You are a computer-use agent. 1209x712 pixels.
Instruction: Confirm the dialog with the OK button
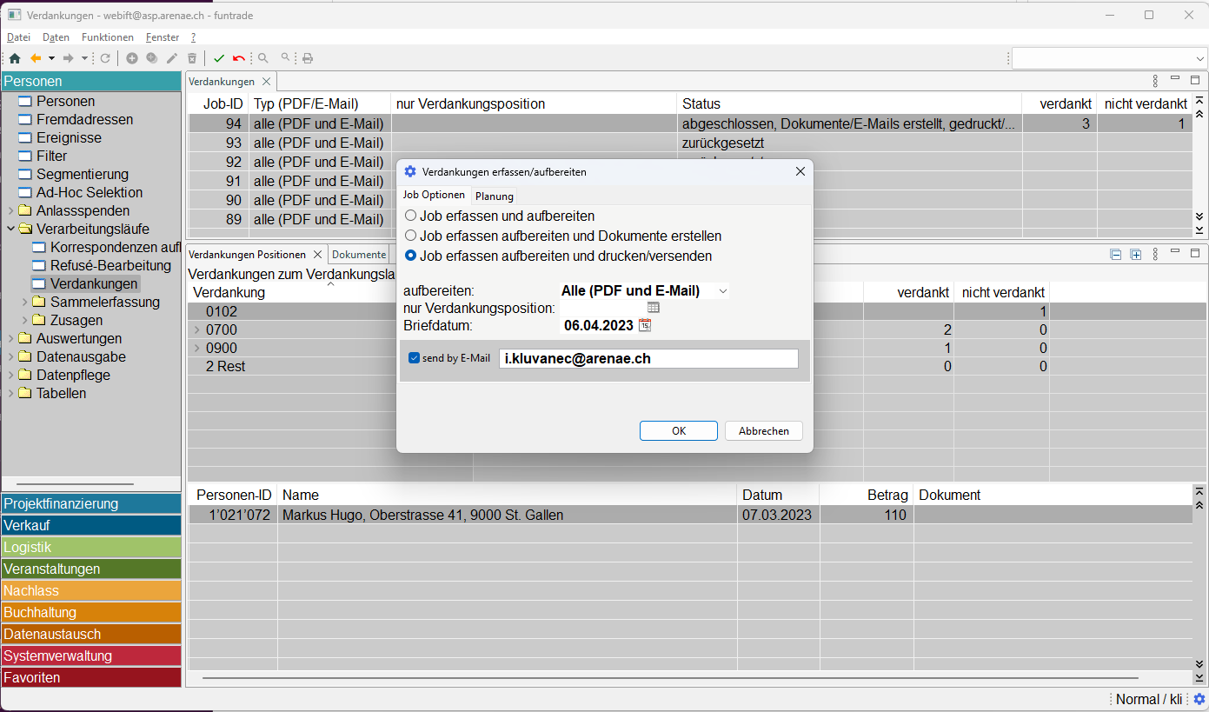point(678,431)
